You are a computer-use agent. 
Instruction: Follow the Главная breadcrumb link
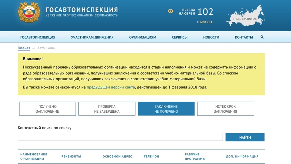coord(24,48)
